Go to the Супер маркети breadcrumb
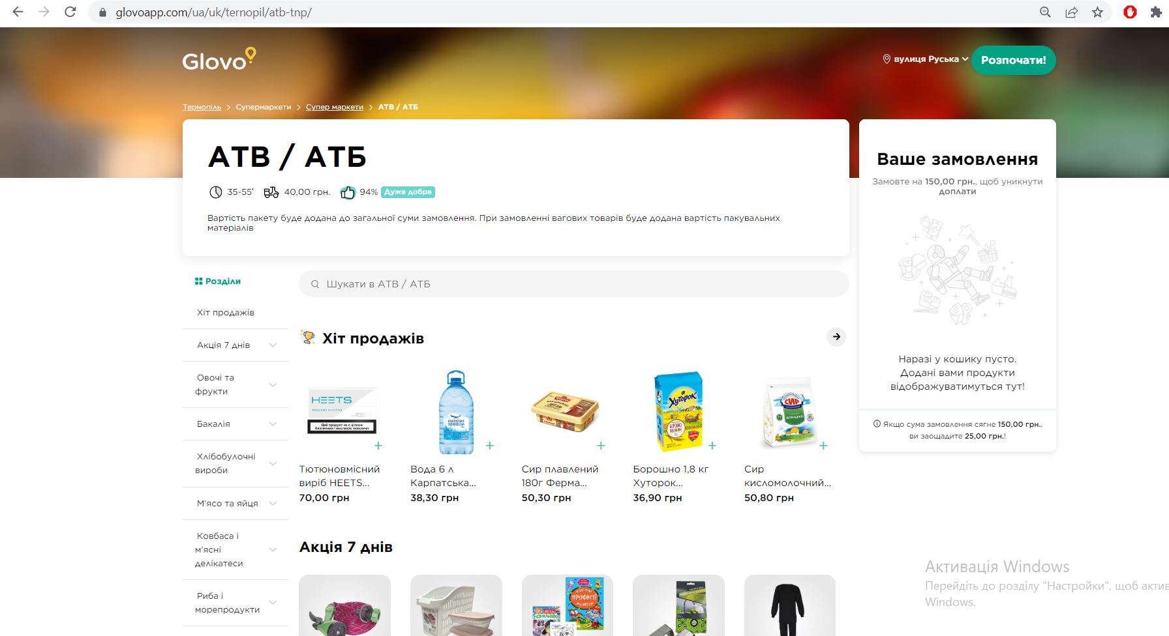 (x=335, y=107)
